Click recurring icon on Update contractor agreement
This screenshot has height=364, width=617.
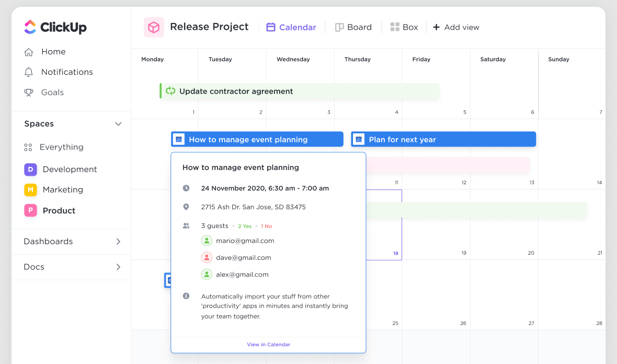click(170, 91)
